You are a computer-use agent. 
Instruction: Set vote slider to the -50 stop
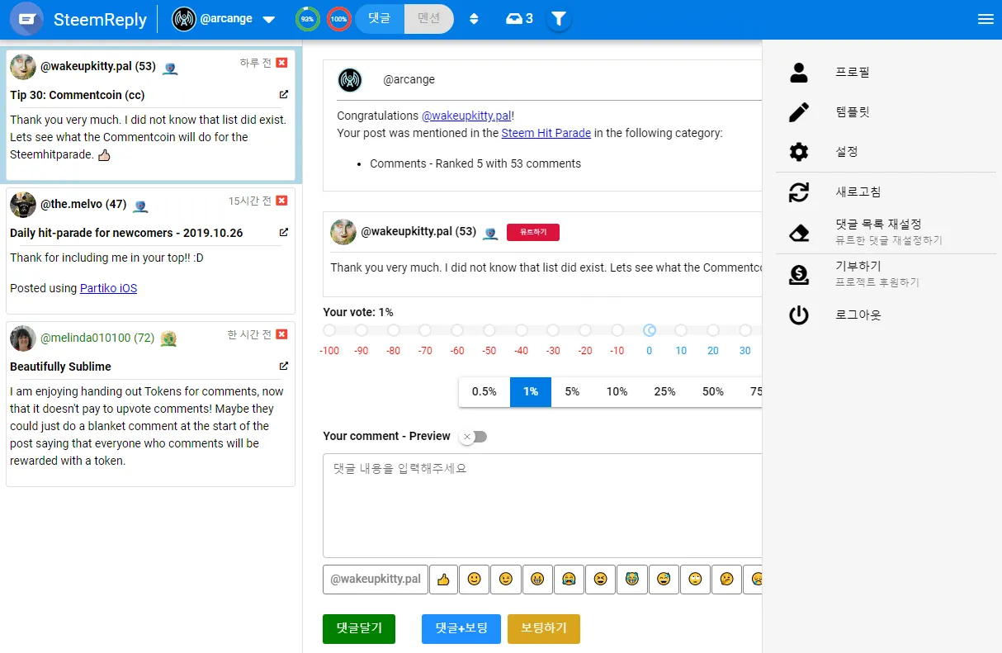click(x=489, y=330)
